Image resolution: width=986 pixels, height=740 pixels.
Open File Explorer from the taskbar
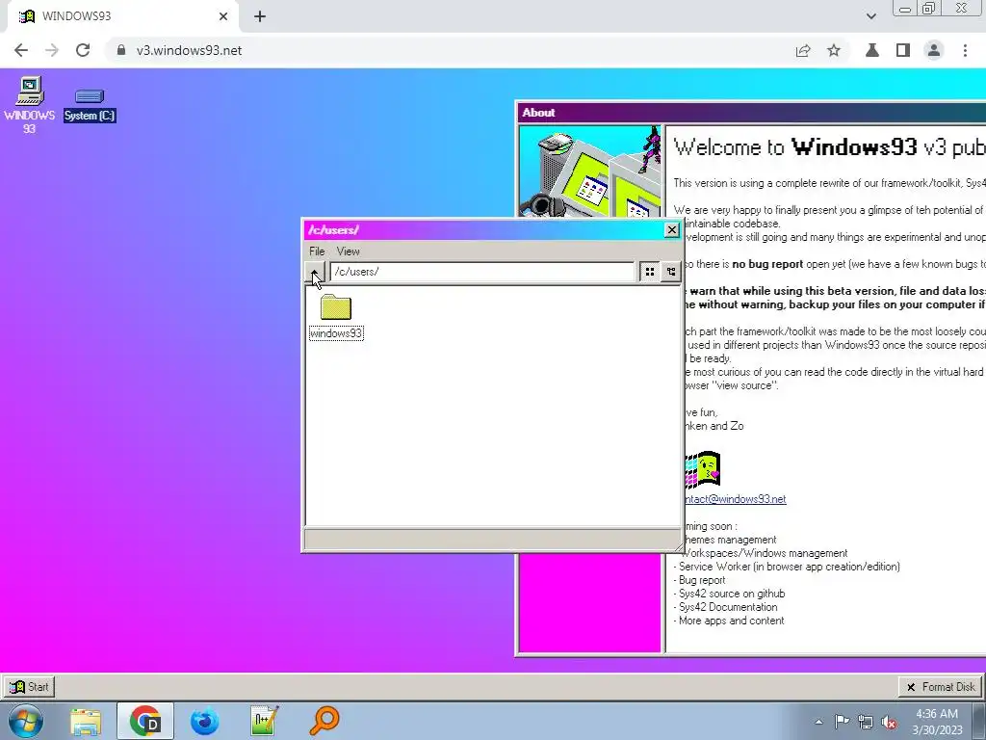click(x=86, y=721)
